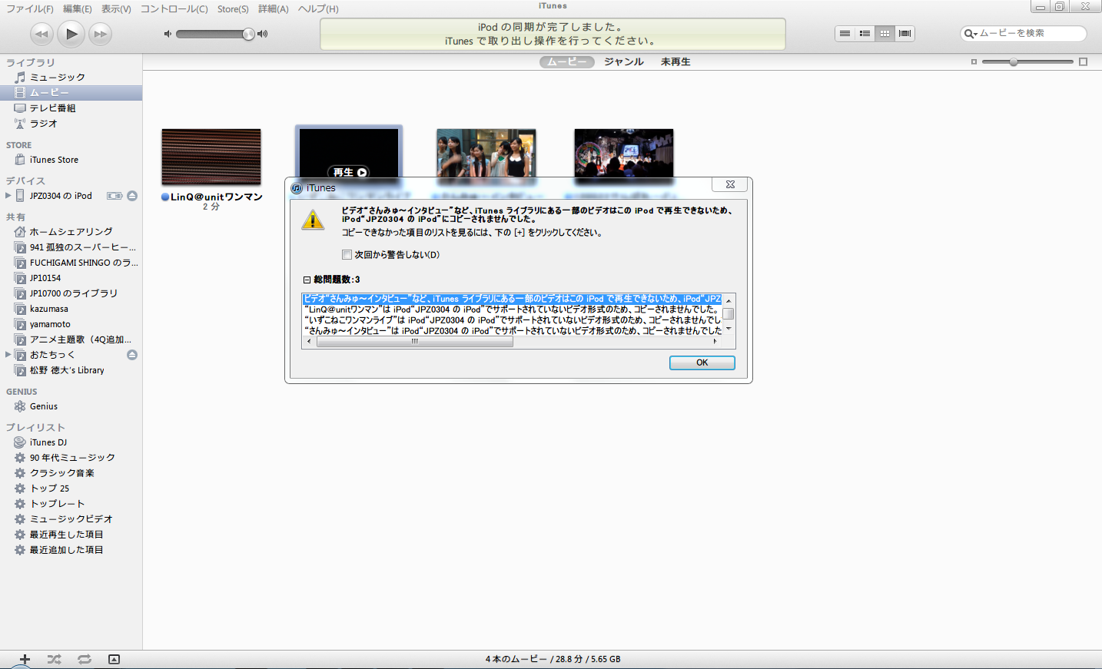Image resolution: width=1102 pixels, height=669 pixels.
Task: Click OK in the iTunes warning dialog
Action: (702, 363)
